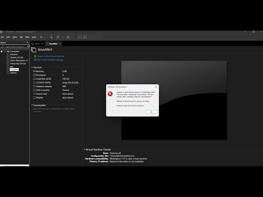Select the last Ubuntu VM in Library
Image resolution: width=263 pixels, height=197 pixels.
pos(13,73)
